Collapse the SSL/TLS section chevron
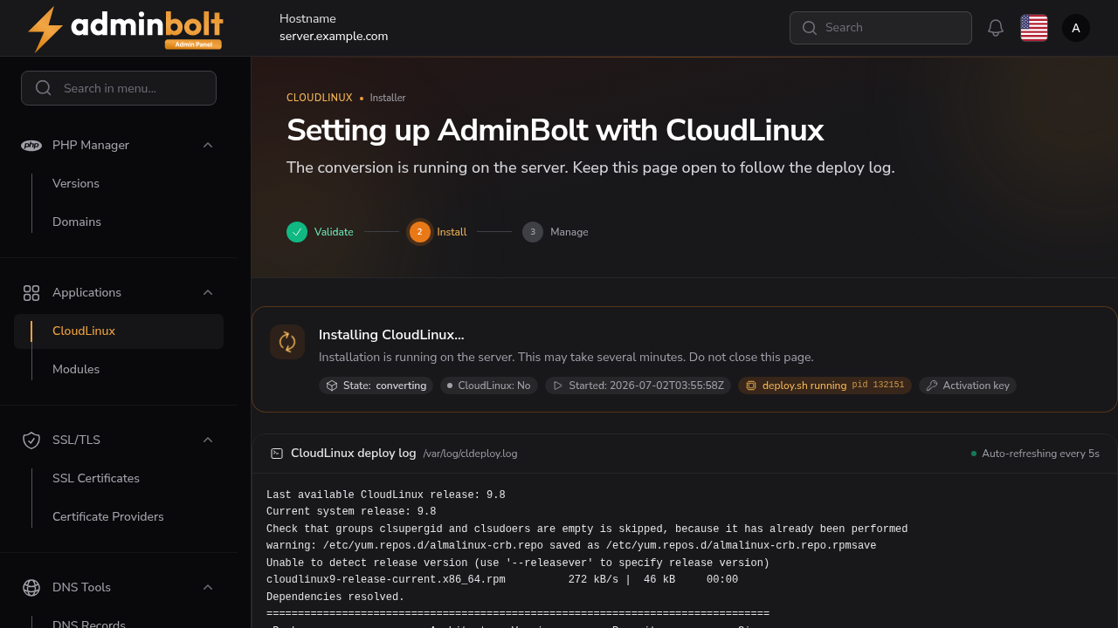 [x=208, y=440]
